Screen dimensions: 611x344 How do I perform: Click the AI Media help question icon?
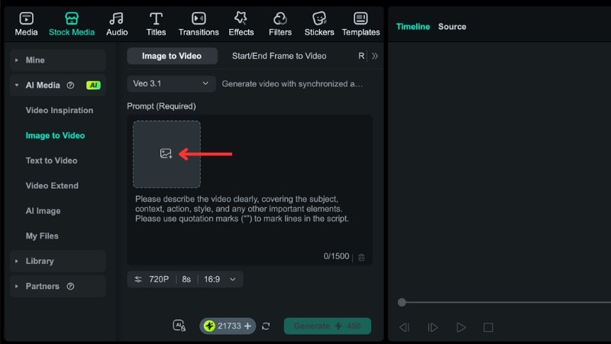point(70,86)
